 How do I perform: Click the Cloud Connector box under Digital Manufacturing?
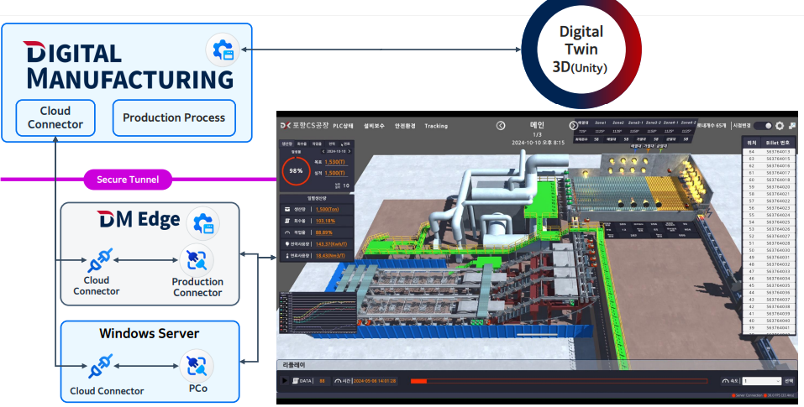tap(55, 117)
